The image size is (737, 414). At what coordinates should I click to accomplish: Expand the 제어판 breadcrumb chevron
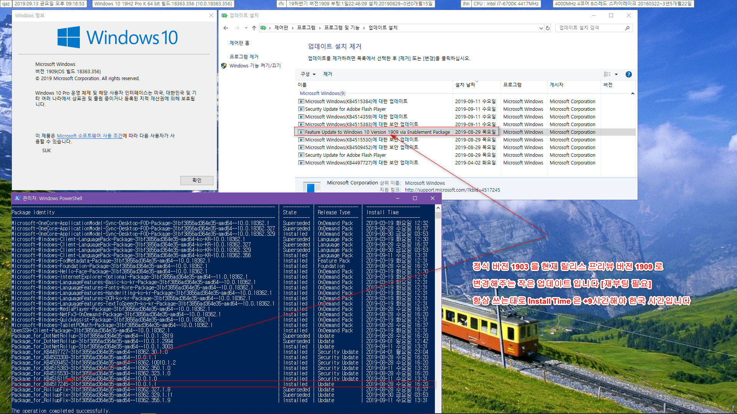tap(292, 28)
